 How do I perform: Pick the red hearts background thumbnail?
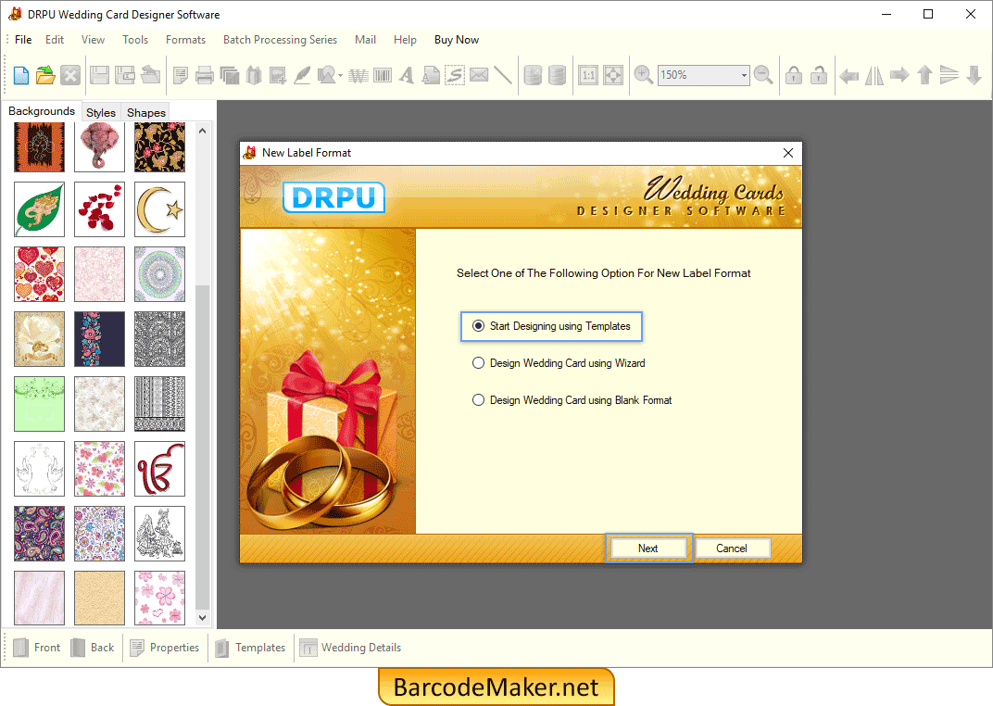coord(39,274)
